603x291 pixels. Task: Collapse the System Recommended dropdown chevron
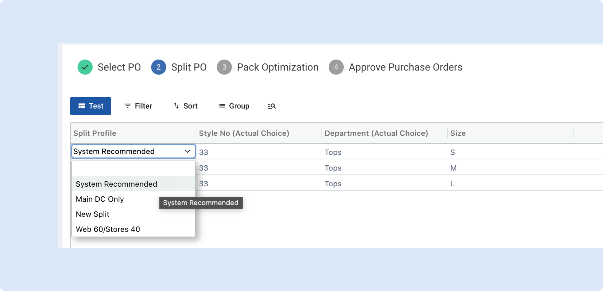(188, 151)
